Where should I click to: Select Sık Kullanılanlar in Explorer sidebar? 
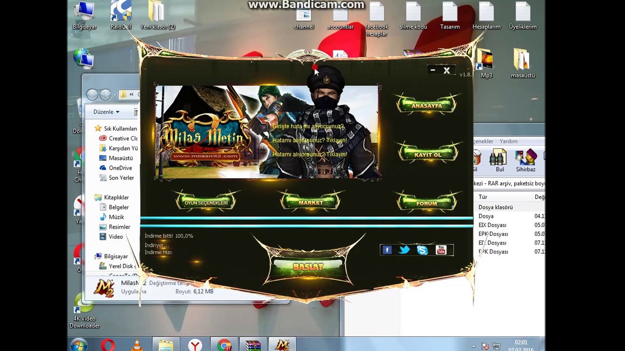point(115,129)
